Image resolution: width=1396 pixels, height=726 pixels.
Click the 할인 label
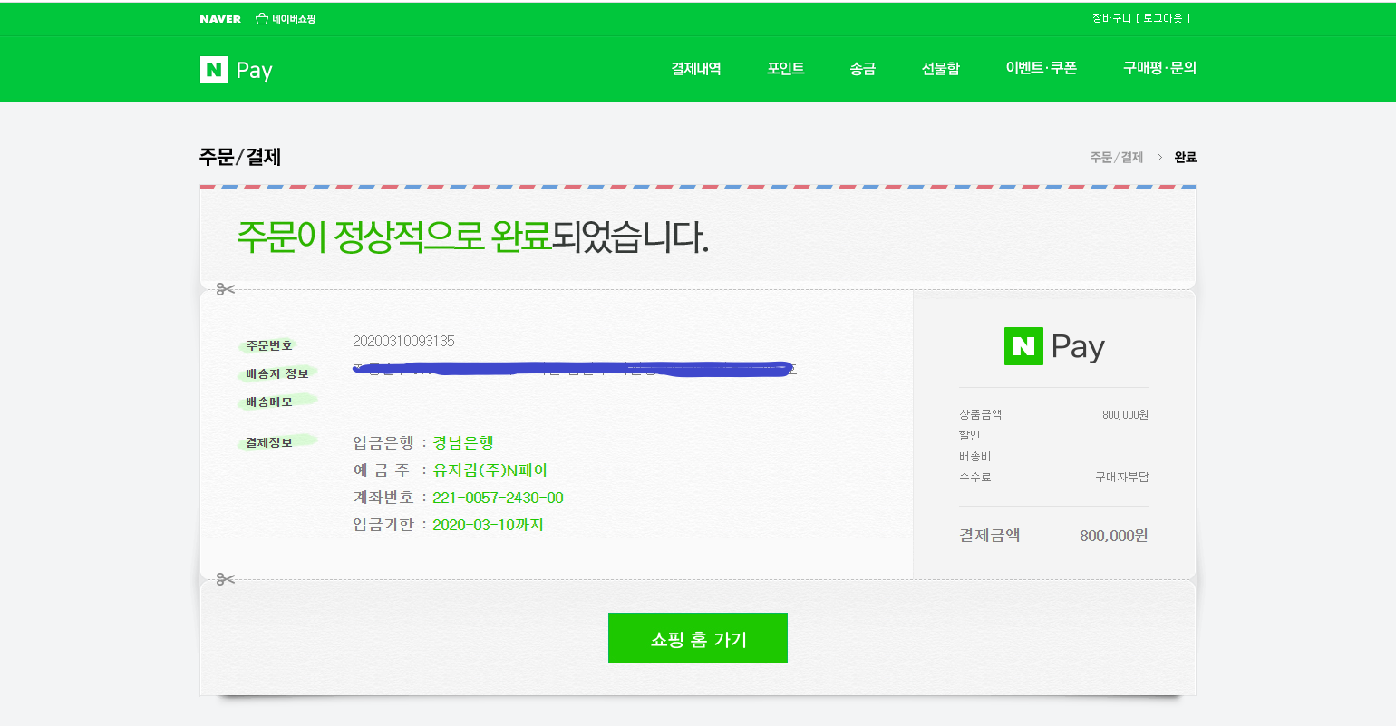[x=970, y=435]
